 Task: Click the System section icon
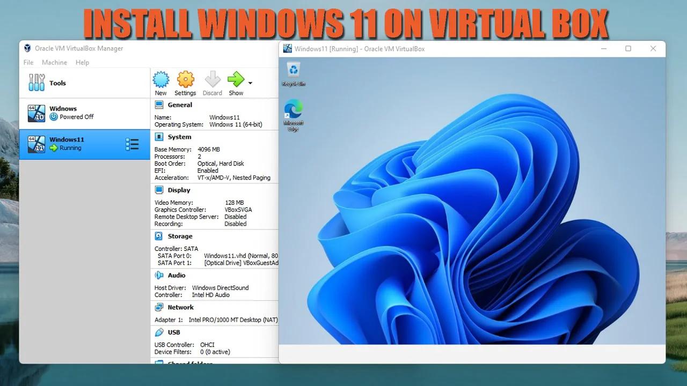click(158, 137)
